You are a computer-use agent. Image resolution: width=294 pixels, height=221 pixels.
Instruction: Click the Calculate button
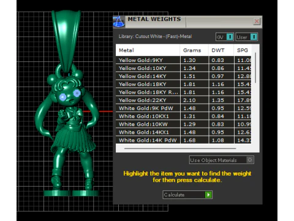187,195
